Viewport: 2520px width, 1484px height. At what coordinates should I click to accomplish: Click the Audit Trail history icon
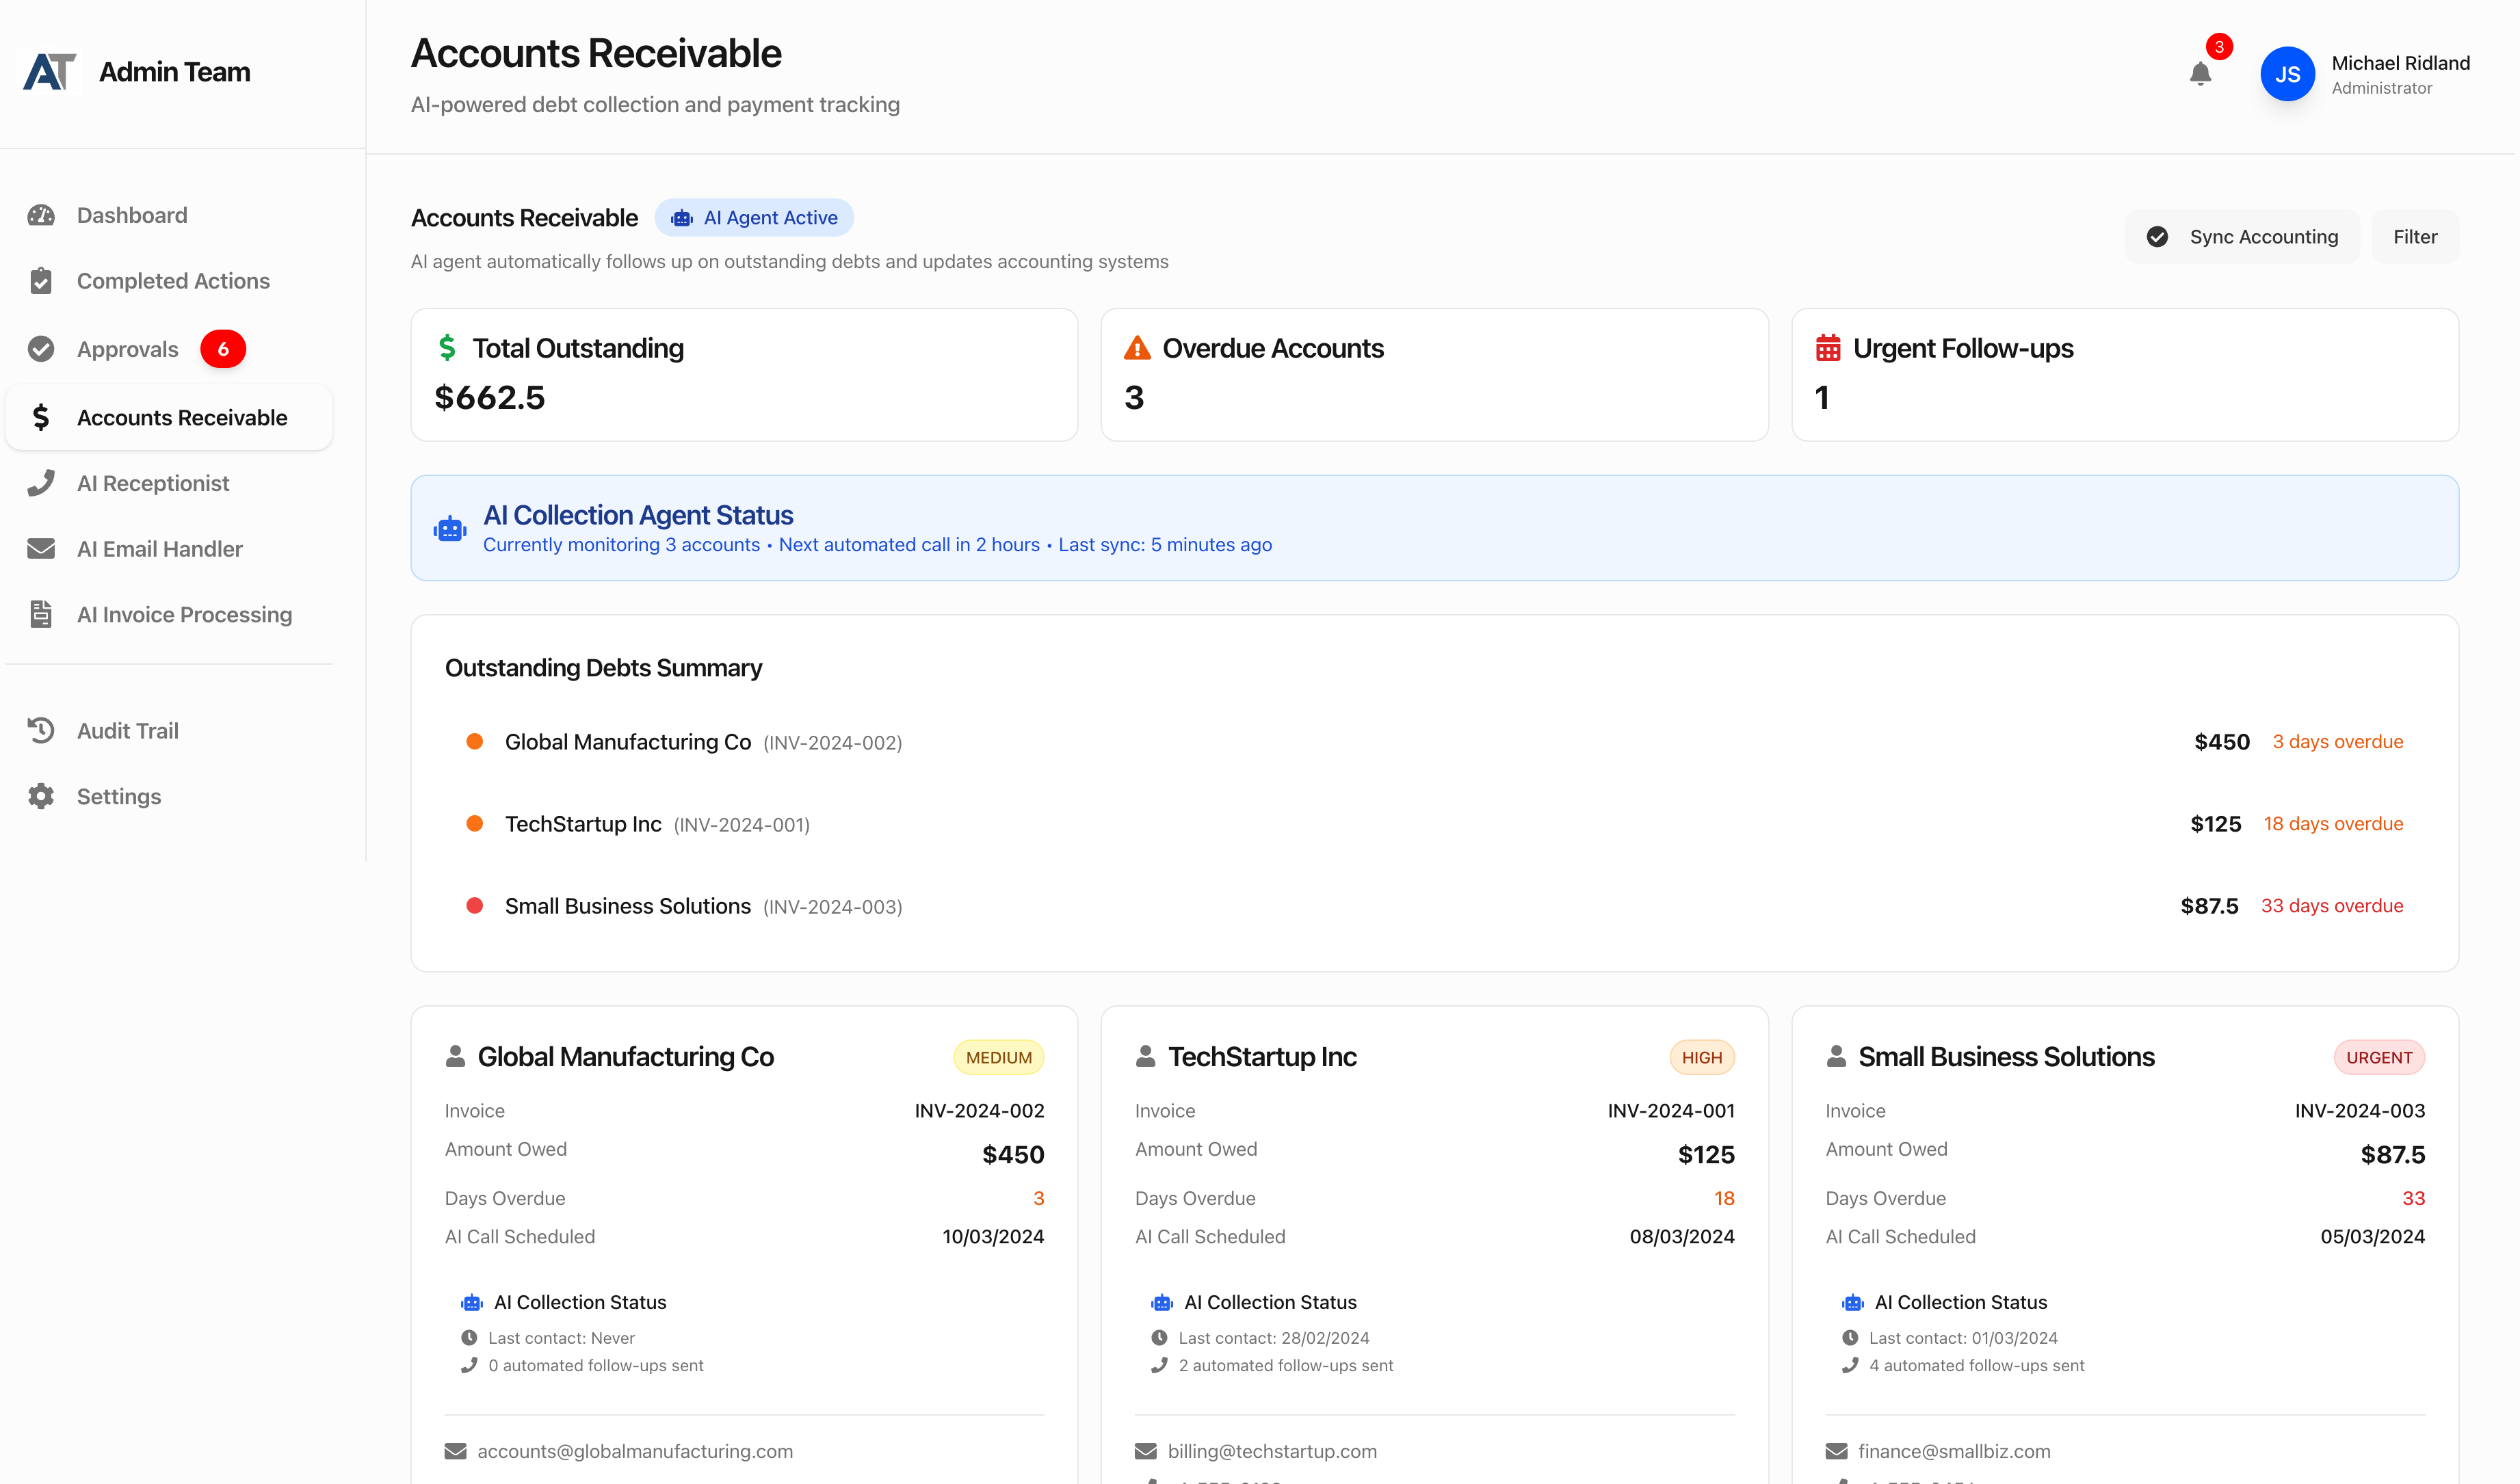(x=40, y=730)
